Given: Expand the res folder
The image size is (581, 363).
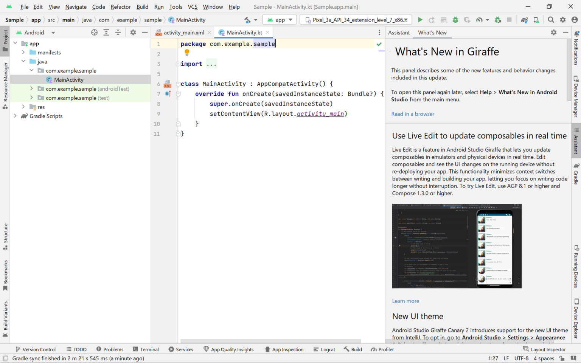Looking at the screenshot, I should [x=23, y=107].
